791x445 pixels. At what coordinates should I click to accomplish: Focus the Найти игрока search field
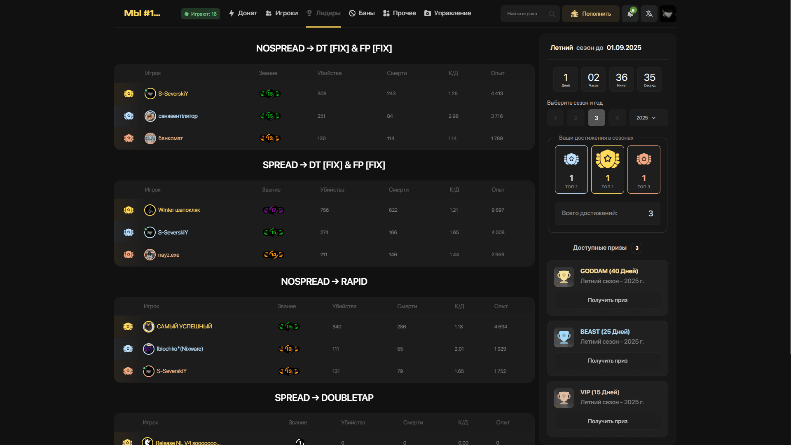[x=530, y=14]
